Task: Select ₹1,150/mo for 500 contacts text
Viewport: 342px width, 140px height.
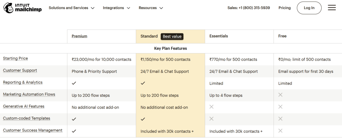Action: pyautogui.click(x=165, y=59)
